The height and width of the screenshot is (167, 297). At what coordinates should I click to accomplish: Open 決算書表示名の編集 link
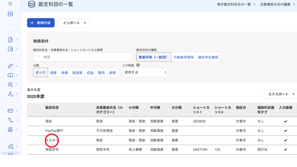pyautogui.click(x=275, y=4)
